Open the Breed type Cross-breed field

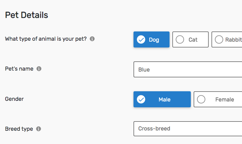[188, 129]
